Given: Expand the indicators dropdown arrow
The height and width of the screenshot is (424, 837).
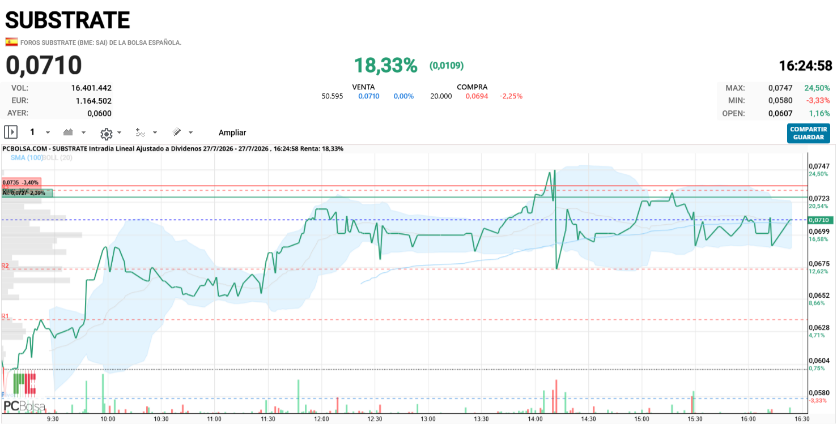Looking at the screenshot, I should (155, 132).
